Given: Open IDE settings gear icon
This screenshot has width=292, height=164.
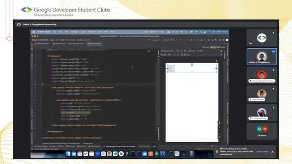Looking at the screenshot, I should coord(224,40).
